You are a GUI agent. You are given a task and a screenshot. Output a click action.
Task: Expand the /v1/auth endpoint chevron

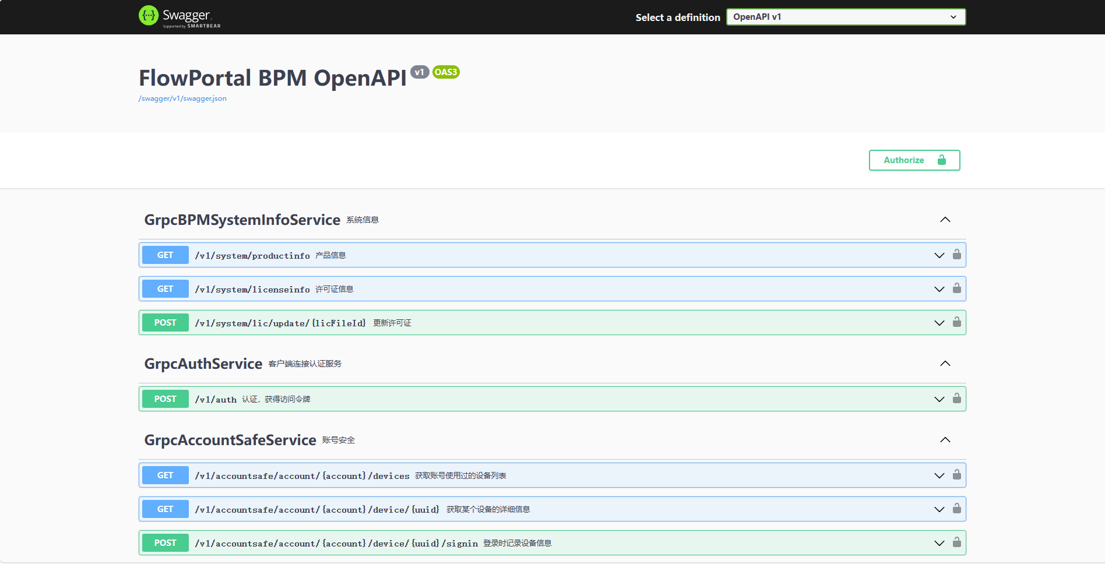tap(939, 399)
